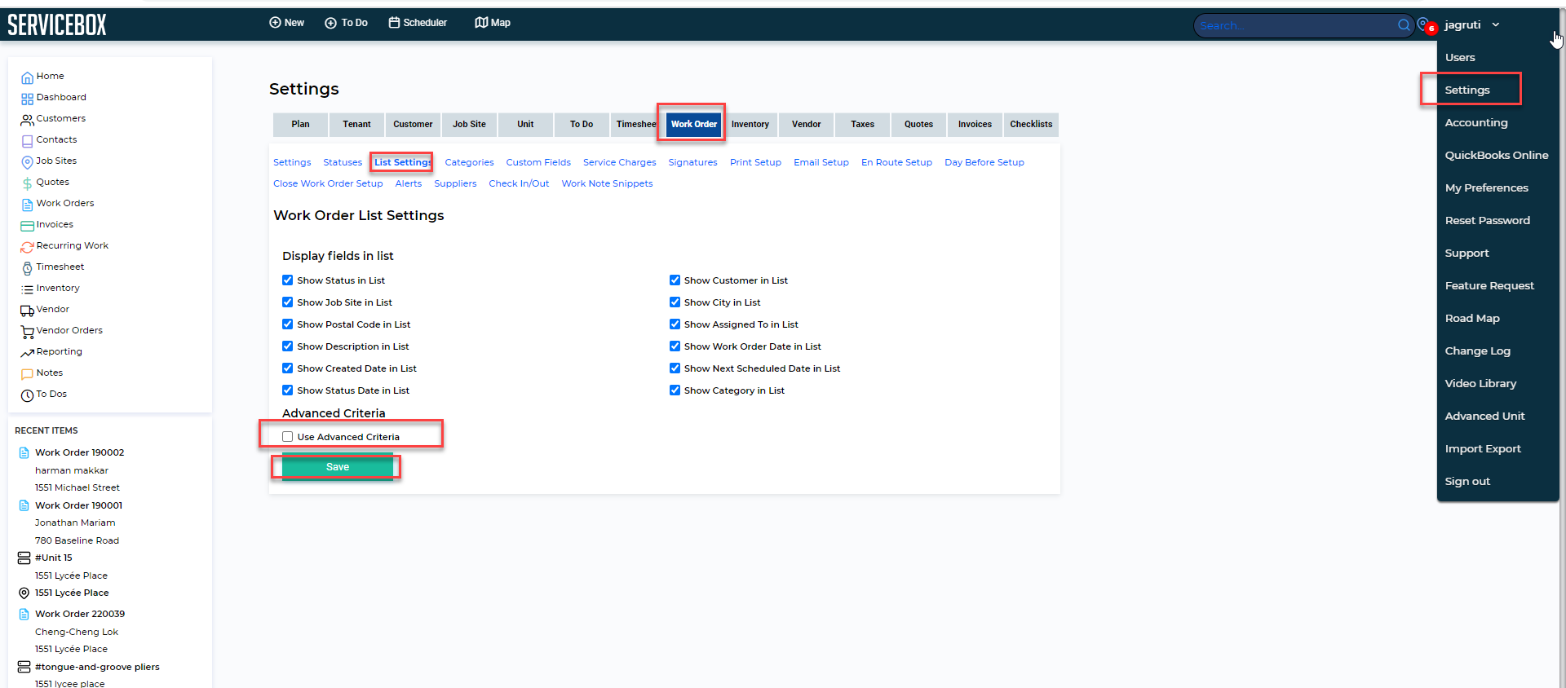
Task: Click the Customers people icon
Action: pyautogui.click(x=27, y=120)
